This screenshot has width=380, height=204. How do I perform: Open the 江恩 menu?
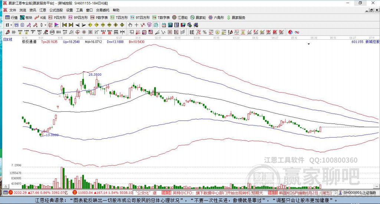tap(43, 10)
